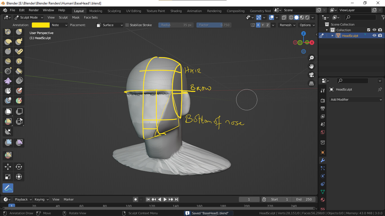385x216 pixels.
Task: Open the Modifier properties tab
Action: [323, 160]
